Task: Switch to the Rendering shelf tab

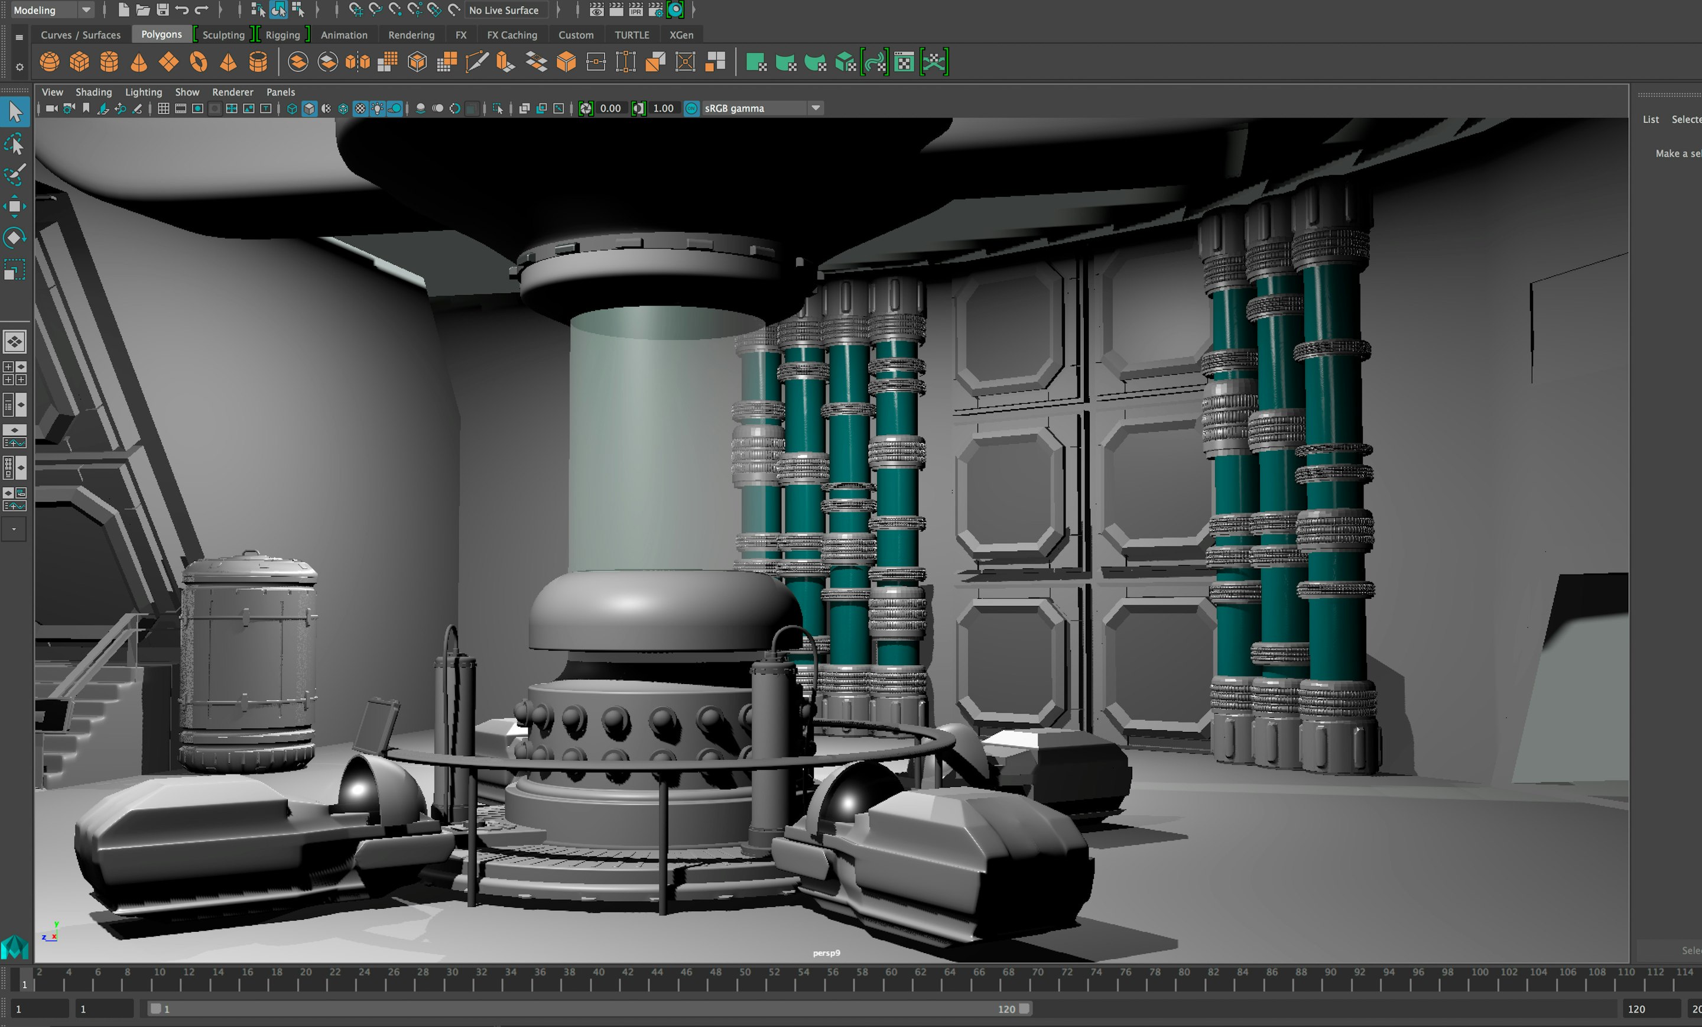Action: click(x=411, y=34)
